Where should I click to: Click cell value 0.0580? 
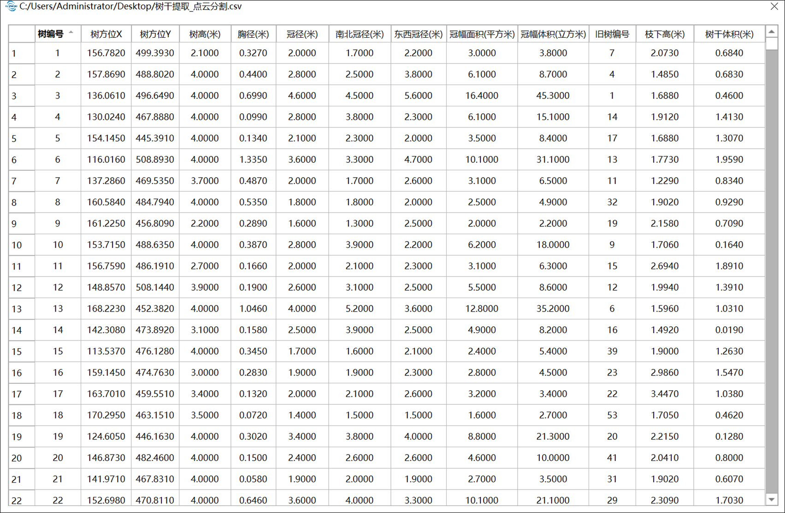point(253,479)
